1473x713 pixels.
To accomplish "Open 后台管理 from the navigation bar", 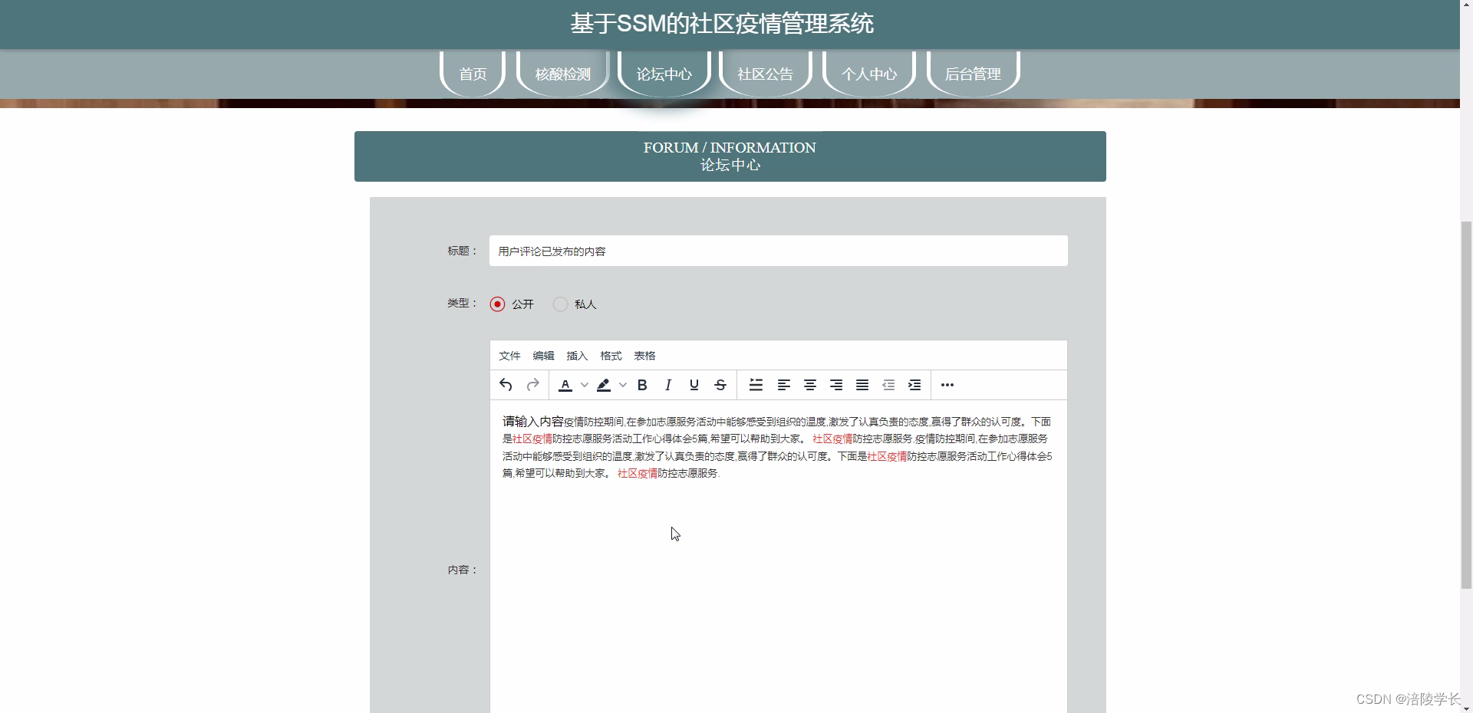I will [x=973, y=74].
